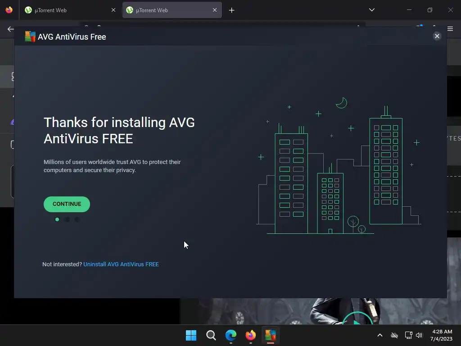This screenshot has height=346, width=461.
Task: Minimize the Firefox window
Action: pos(409,10)
